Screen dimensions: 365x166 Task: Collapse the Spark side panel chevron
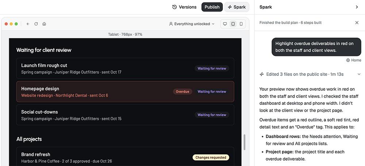point(357,7)
